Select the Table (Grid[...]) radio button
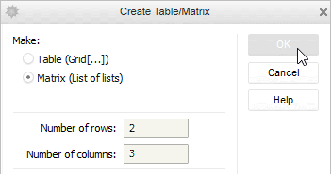 tap(28, 59)
